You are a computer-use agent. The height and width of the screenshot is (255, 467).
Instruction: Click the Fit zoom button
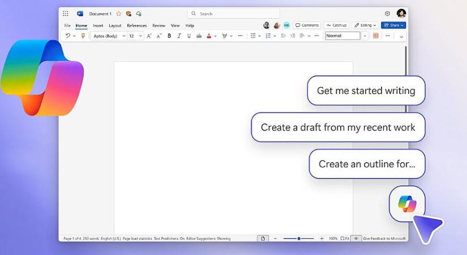point(345,239)
